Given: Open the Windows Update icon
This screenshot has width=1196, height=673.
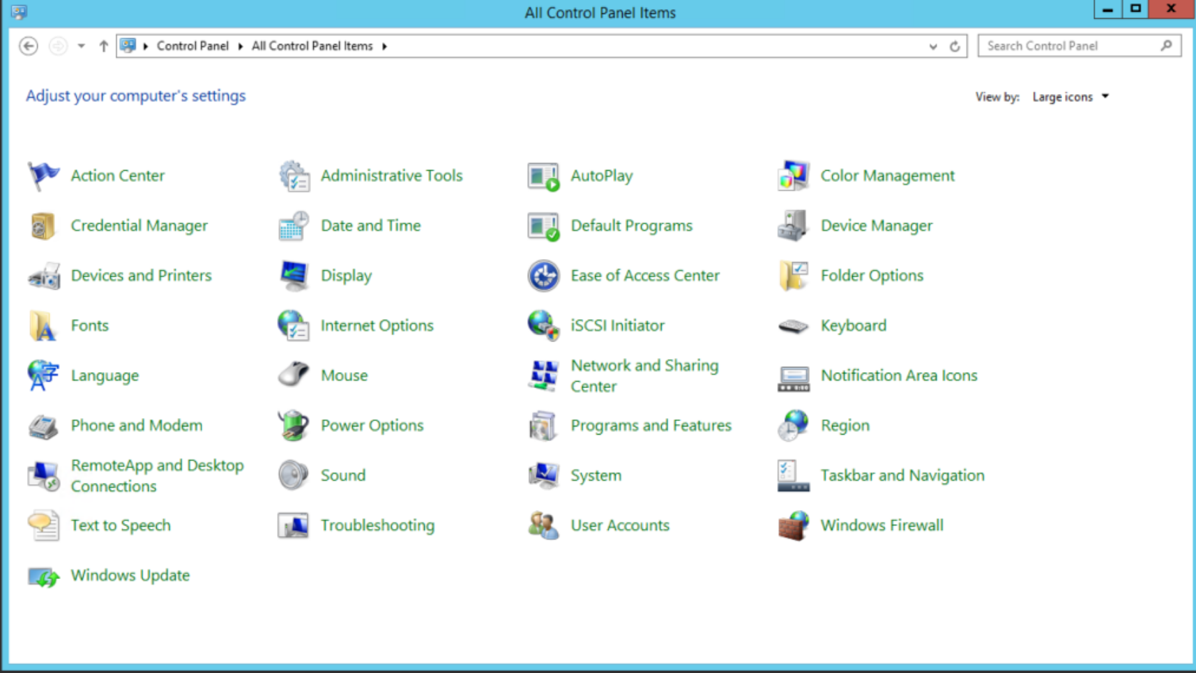Looking at the screenshot, I should pos(43,575).
